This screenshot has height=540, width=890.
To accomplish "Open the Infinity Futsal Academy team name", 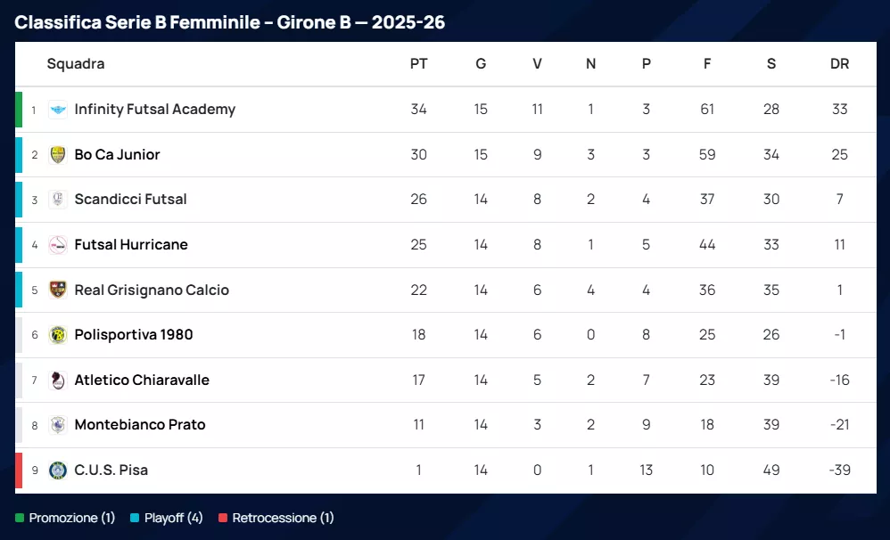I will pos(154,110).
